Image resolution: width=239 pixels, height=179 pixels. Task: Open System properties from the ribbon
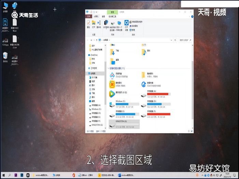134,26
